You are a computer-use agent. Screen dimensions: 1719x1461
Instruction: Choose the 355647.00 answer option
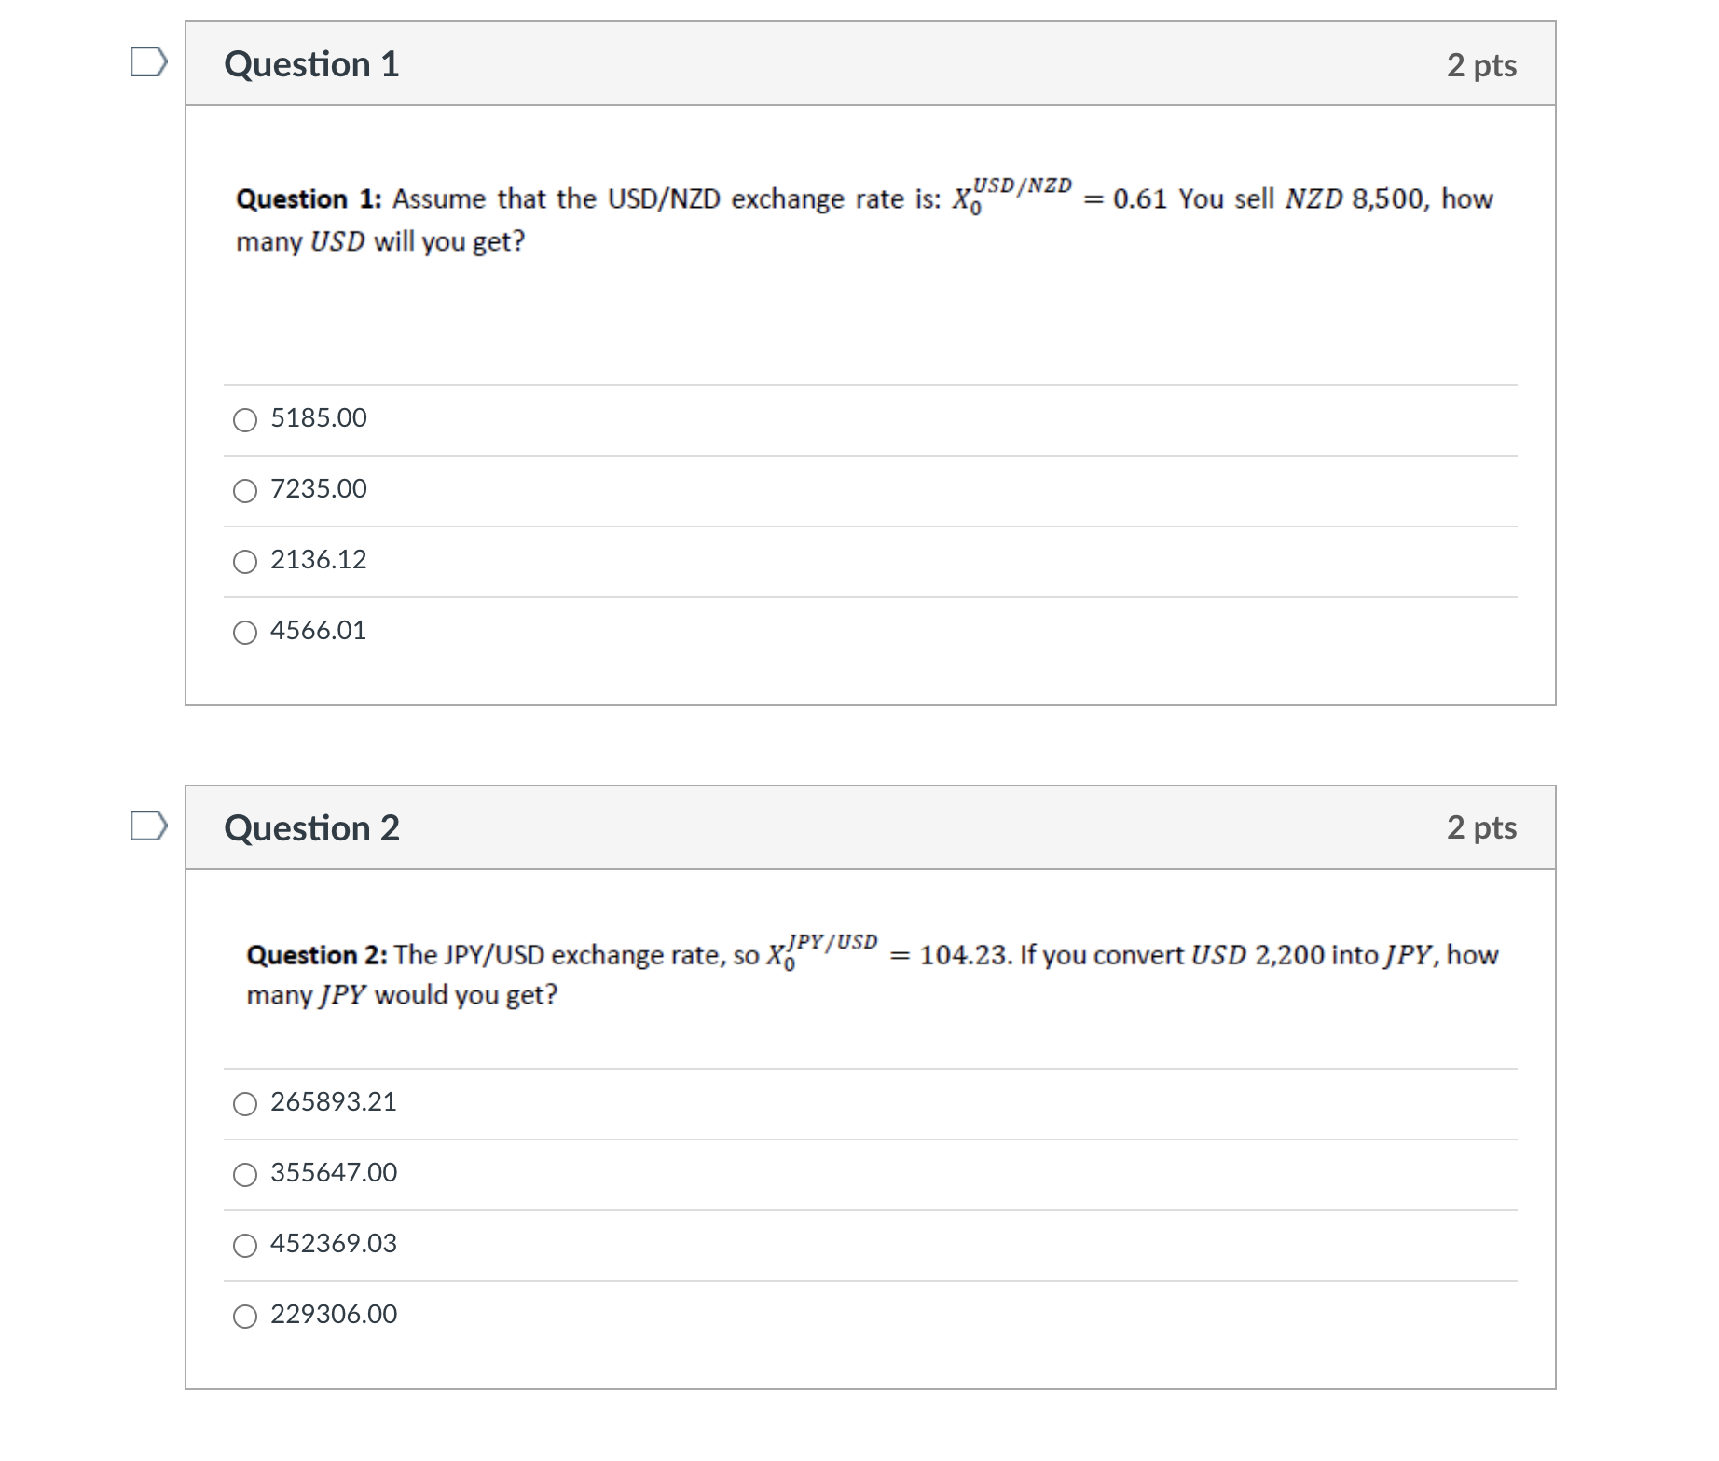[244, 1175]
